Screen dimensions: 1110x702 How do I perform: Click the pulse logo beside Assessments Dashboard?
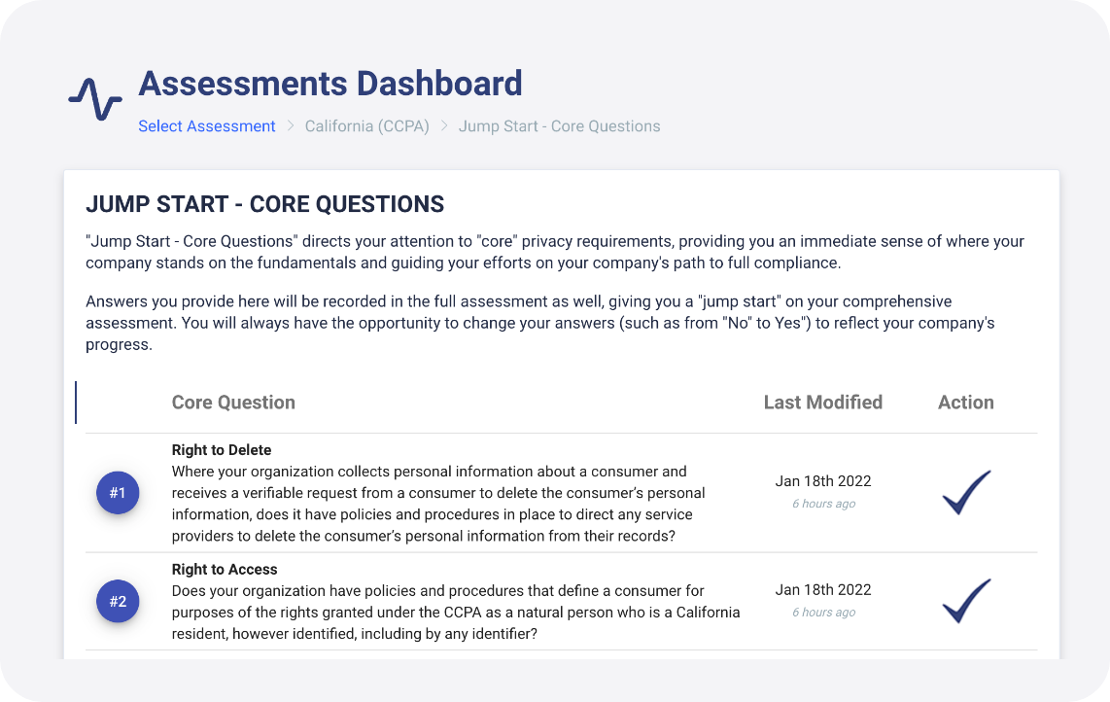click(95, 99)
